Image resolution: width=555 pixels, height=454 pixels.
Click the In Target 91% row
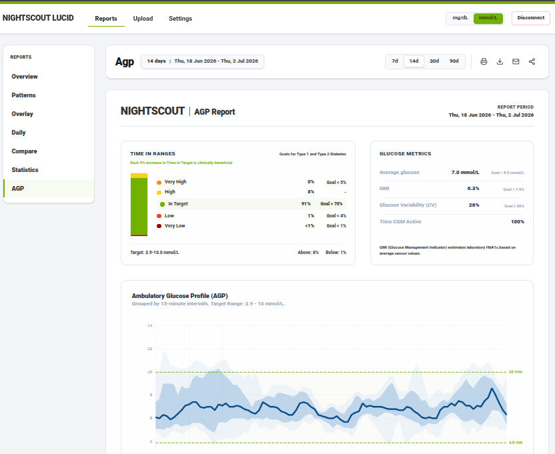251,204
